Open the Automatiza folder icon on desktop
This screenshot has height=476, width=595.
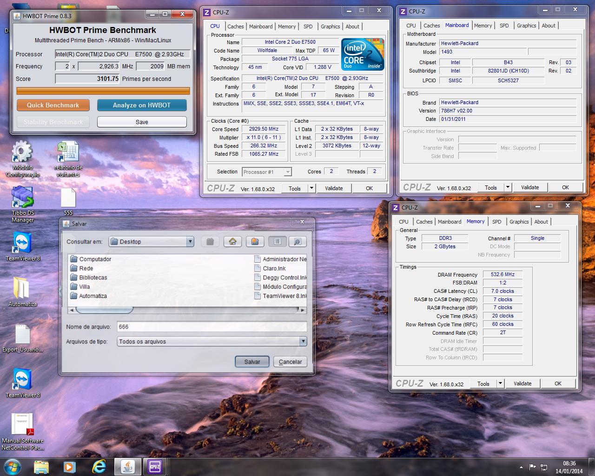(22, 291)
